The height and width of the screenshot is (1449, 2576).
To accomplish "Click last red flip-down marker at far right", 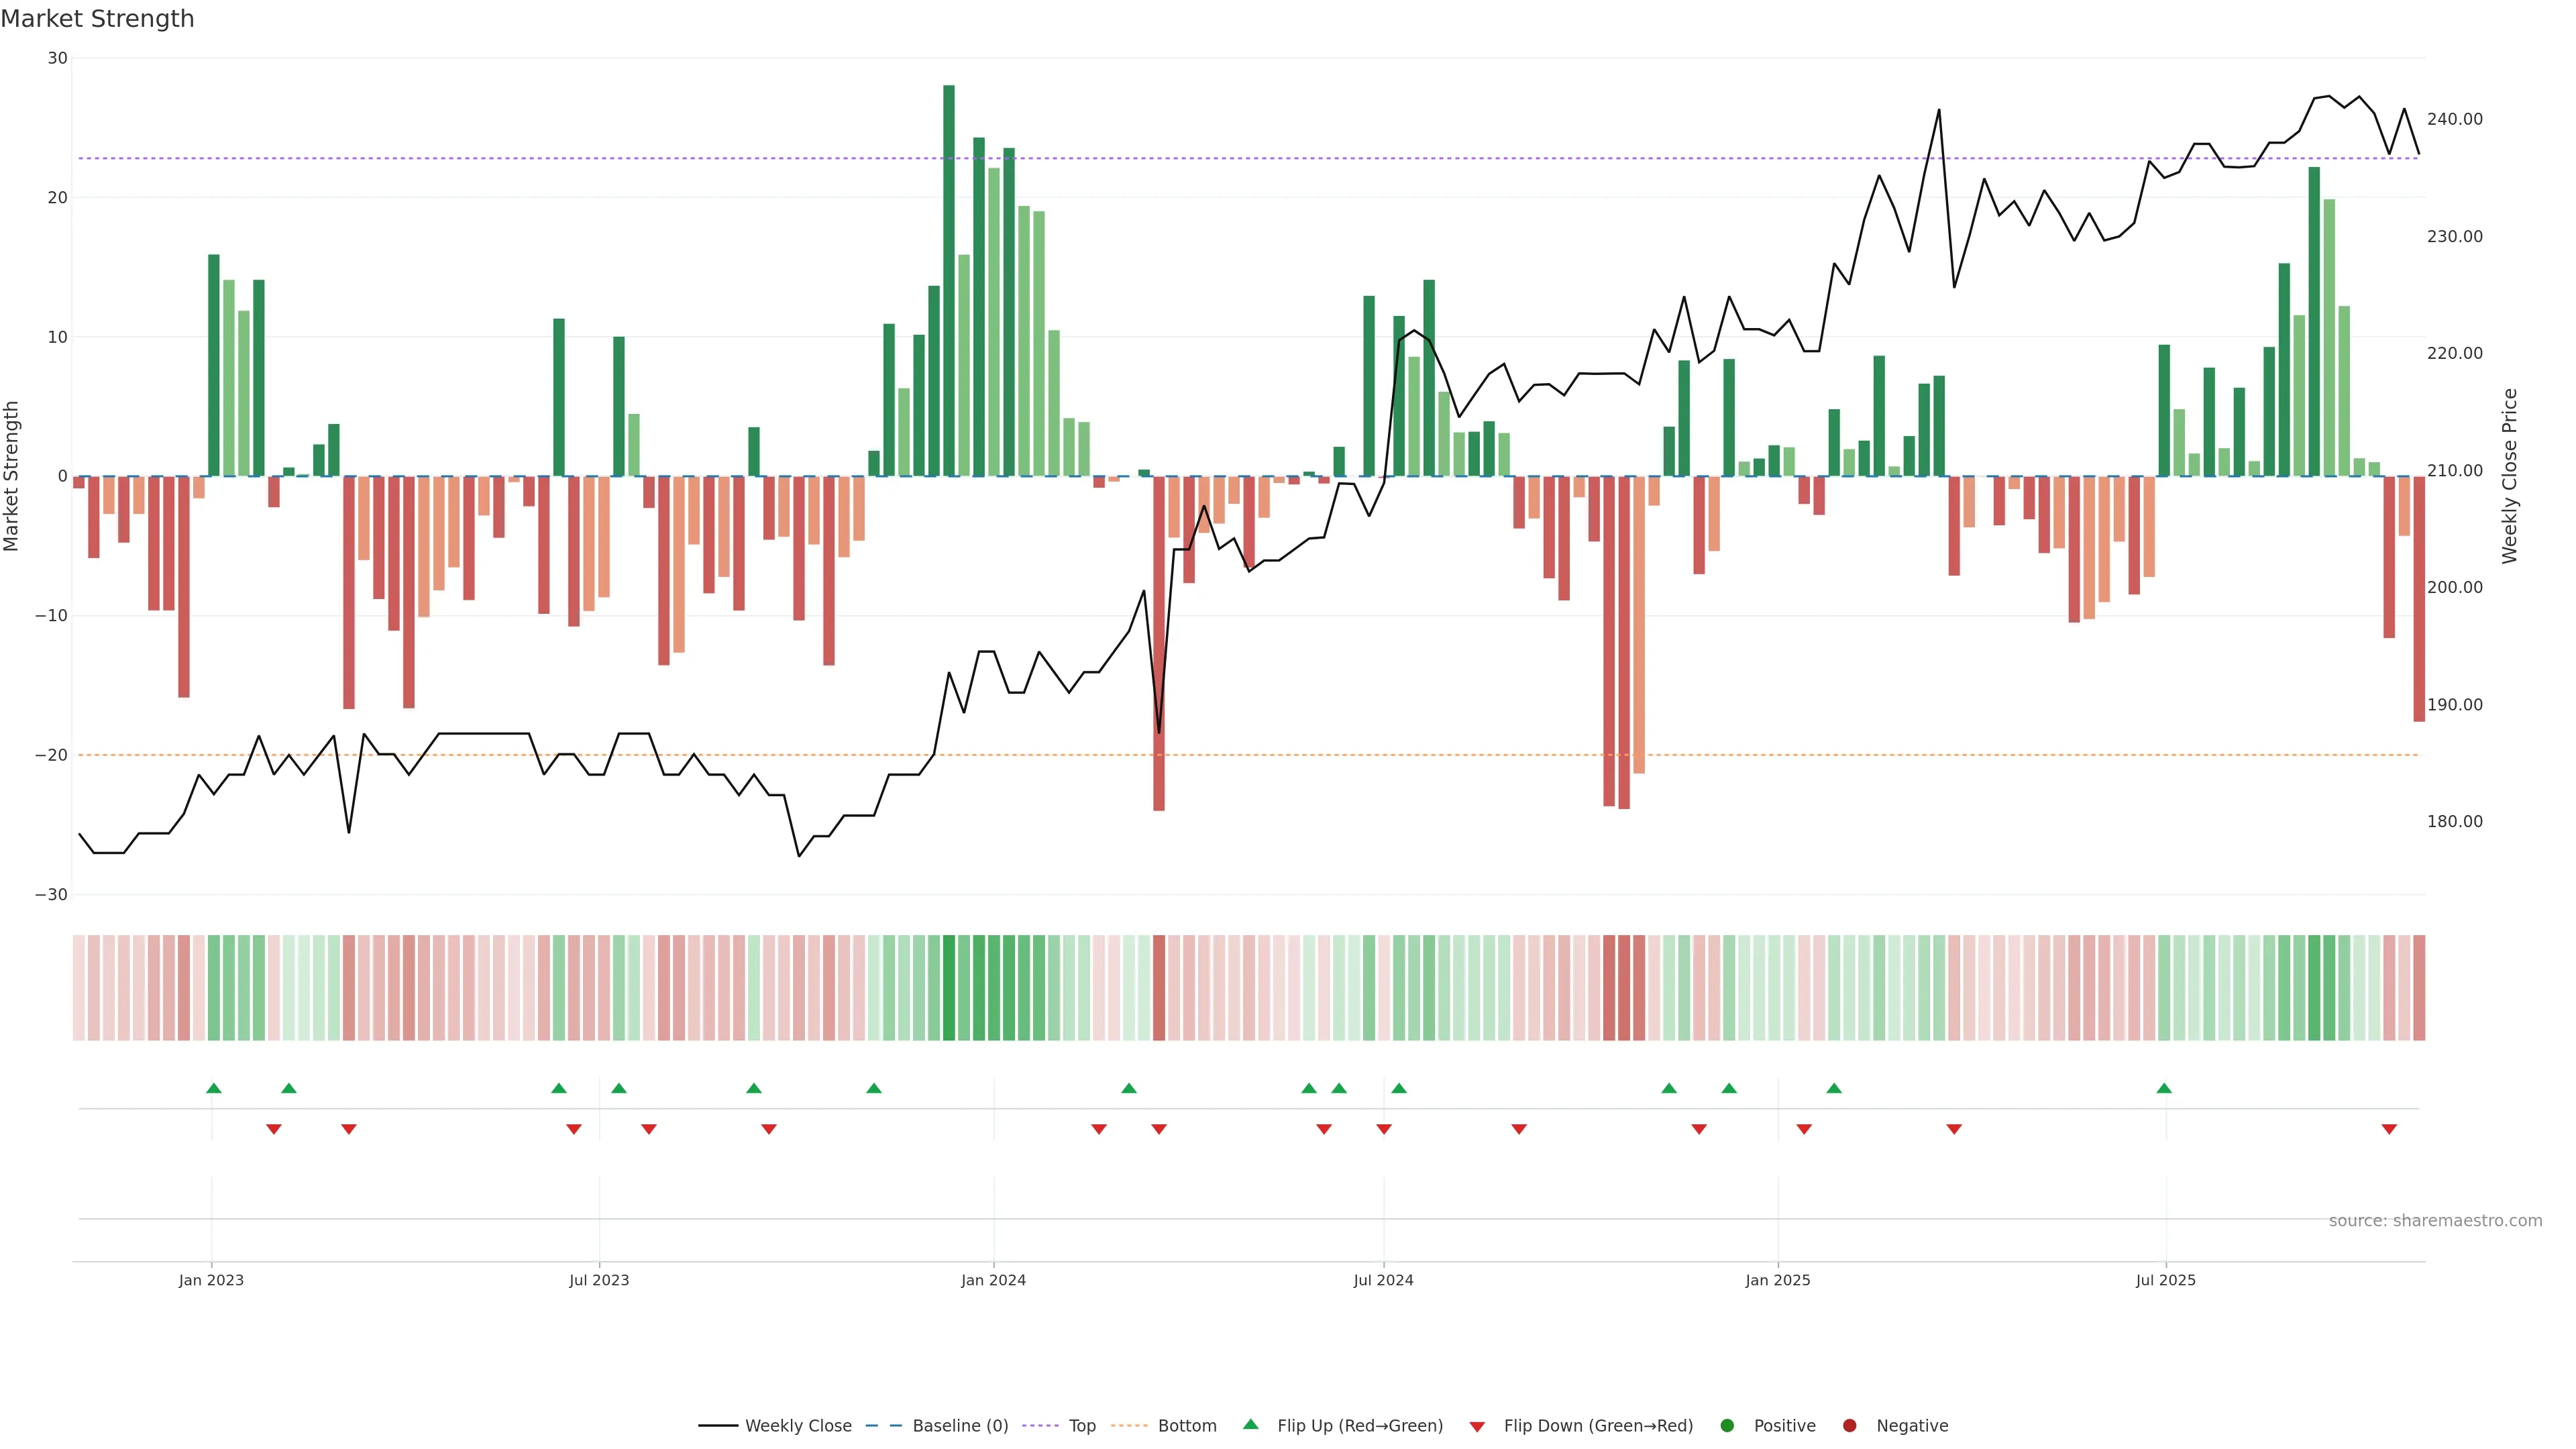I will 2389,1129.
